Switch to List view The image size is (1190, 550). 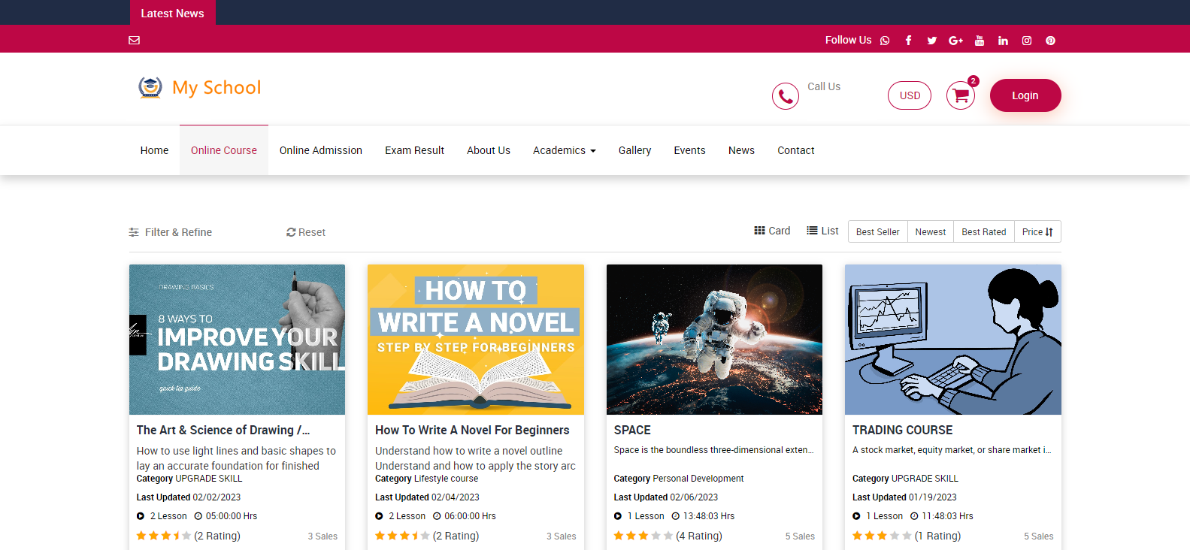(822, 231)
